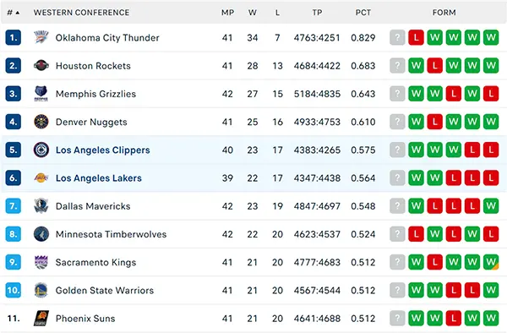Screen dimensions: 507x333
Task: Sort standings by W column header
Action: click(x=253, y=13)
